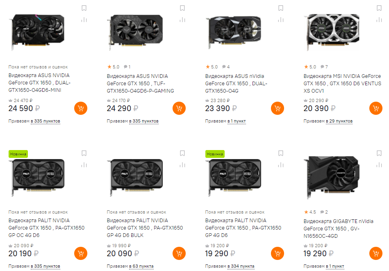The height and width of the screenshot is (271, 389).
Task: Open the Gigabyte GV-N1656OC-4GD product title
Action: click(x=338, y=228)
